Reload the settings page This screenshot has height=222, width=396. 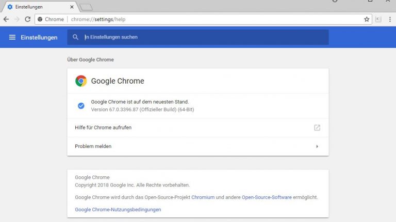28,19
